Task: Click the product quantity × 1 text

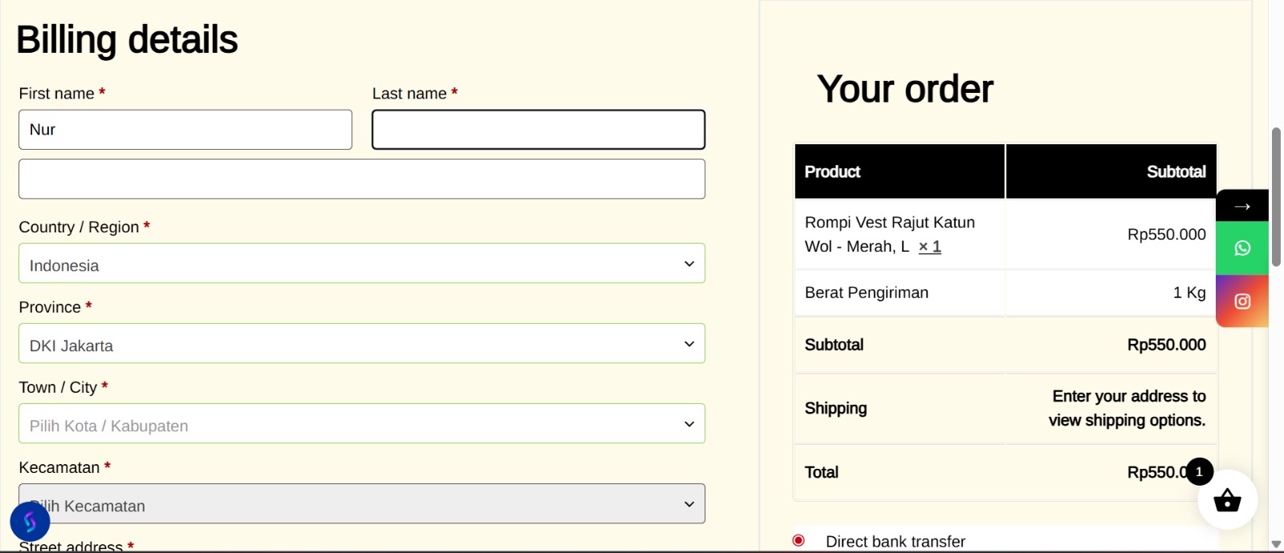Action: pyautogui.click(x=930, y=247)
